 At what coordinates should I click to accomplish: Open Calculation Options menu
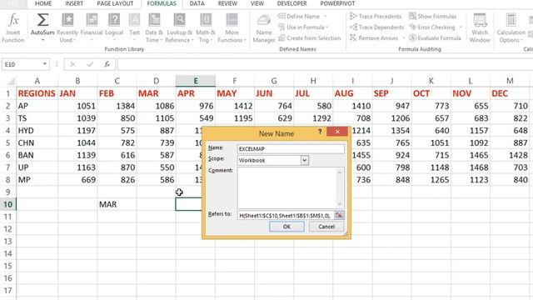511,27
